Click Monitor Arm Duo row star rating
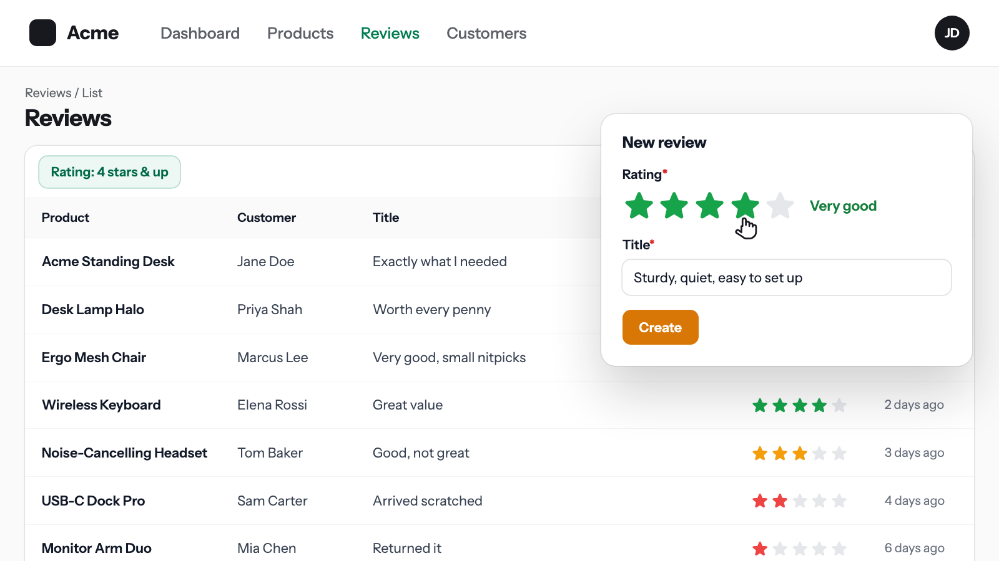The image size is (999, 561). pos(799,549)
